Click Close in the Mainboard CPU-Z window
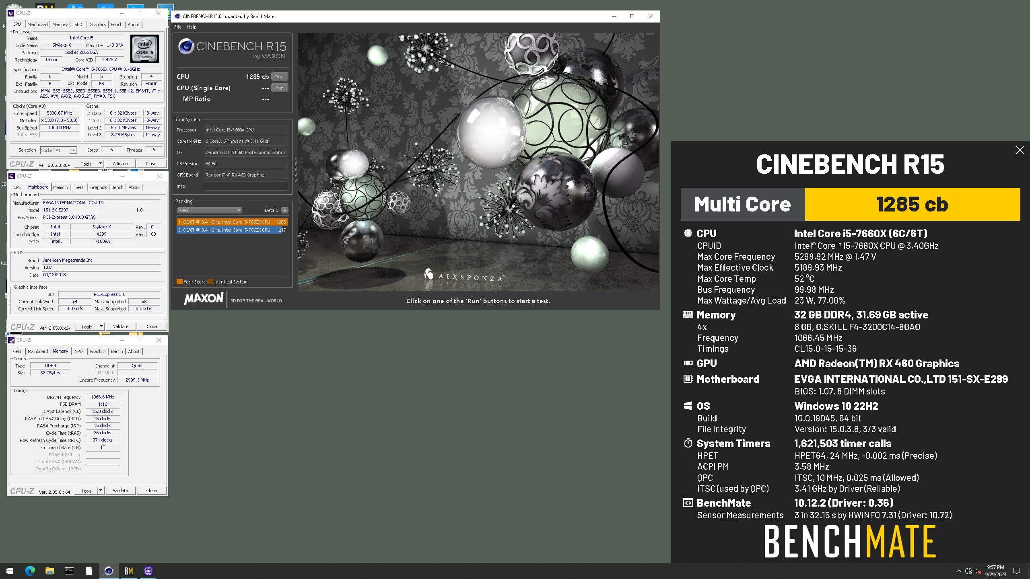Image resolution: width=1030 pixels, height=579 pixels. [152, 326]
